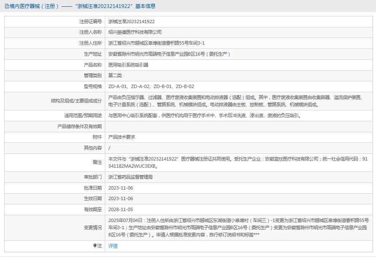Click the header title 境内医疗器械（注册）
This screenshot has height=257, width=376.
coord(34,6)
